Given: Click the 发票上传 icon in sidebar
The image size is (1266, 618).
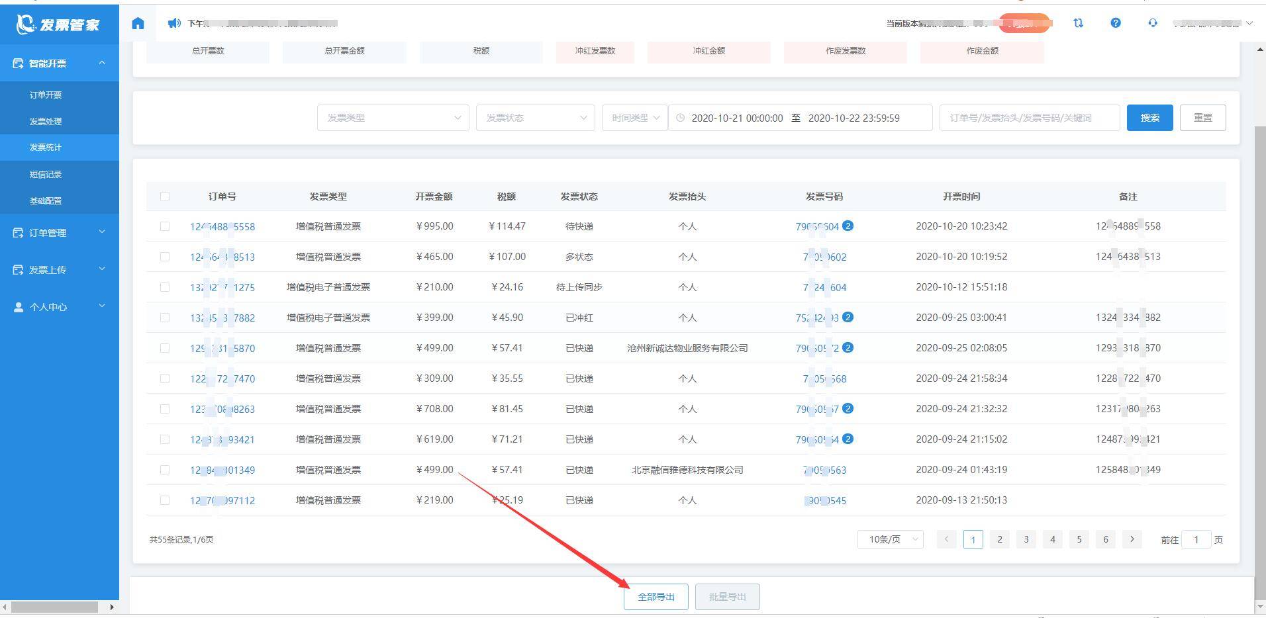Looking at the screenshot, I should (x=19, y=270).
